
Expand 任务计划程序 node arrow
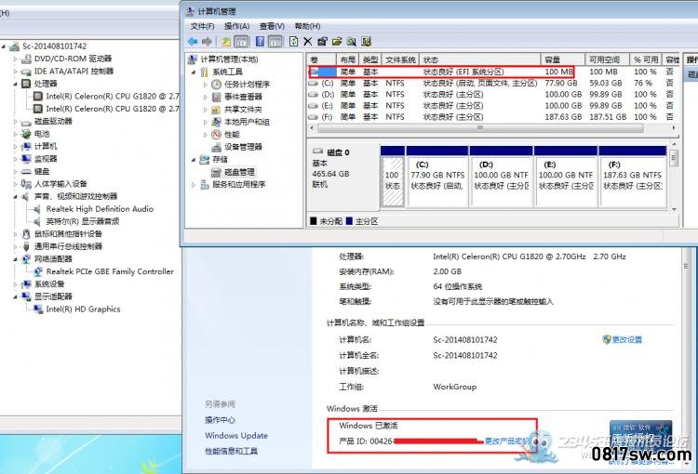coord(206,85)
